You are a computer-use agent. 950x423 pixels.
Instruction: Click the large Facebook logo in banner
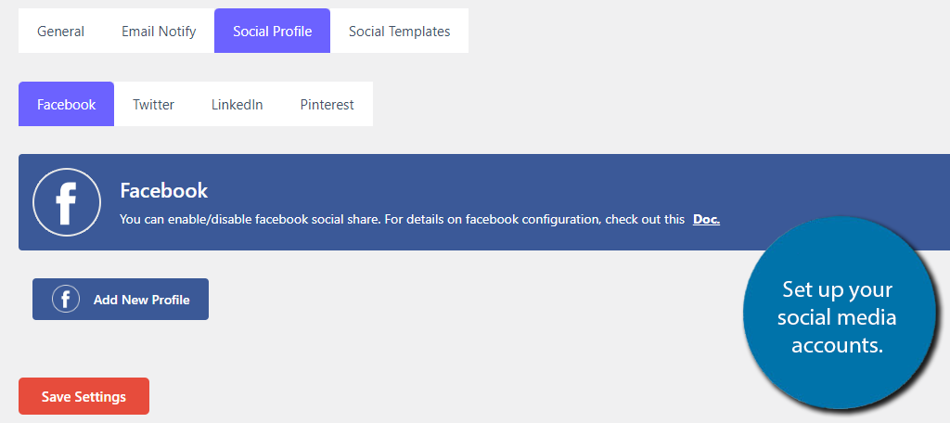point(67,202)
